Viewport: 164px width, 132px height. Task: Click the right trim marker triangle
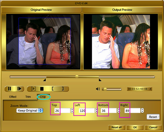(100, 80)
